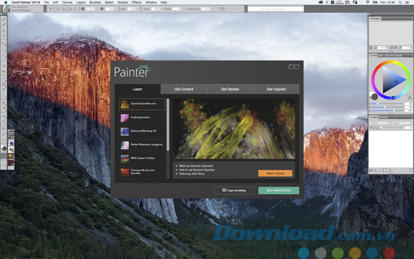Select the Dropper tool in the toolbox
This screenshot has height=259, width=414.
click(4, 25)
